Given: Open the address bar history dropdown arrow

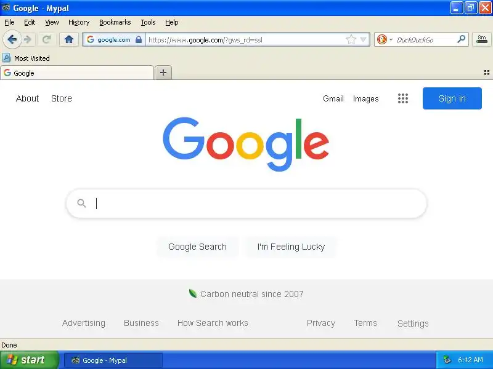Looking at the screenshot, I should (363, 40).
